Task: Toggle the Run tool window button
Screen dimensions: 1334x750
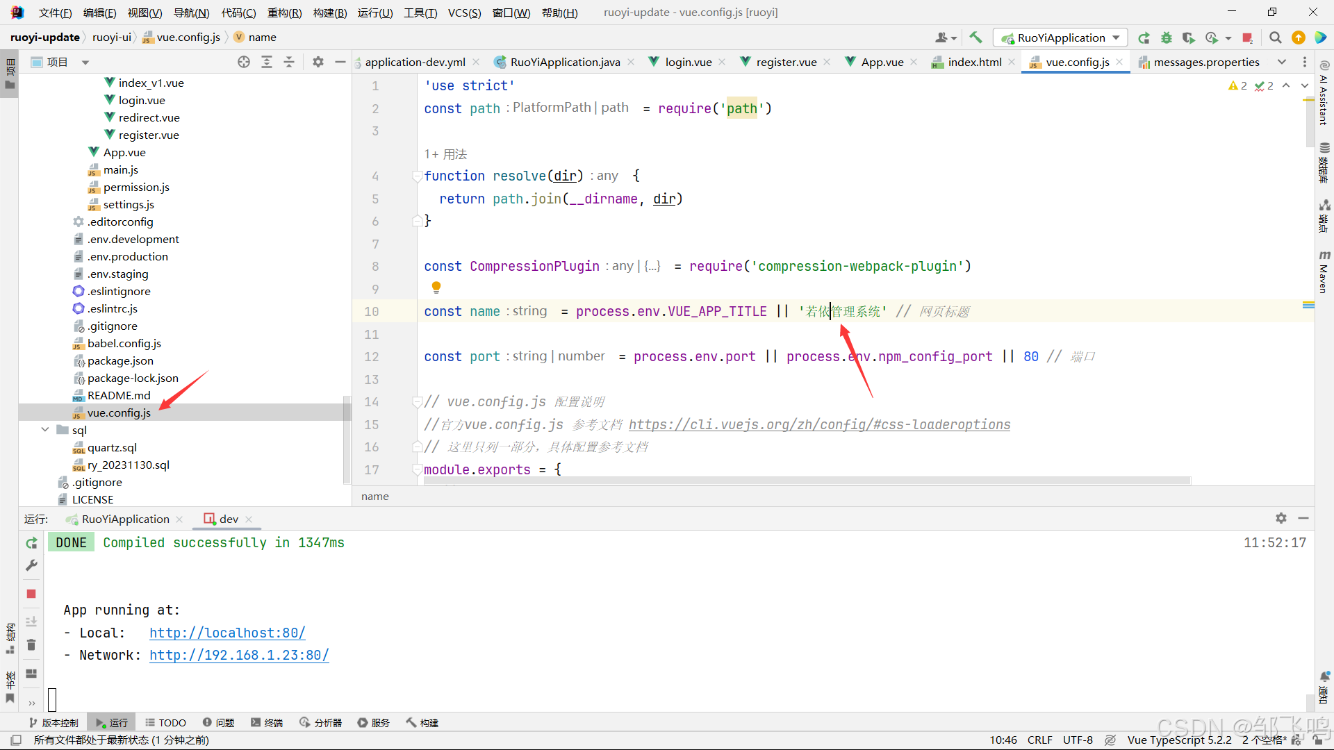Action: tap(112, 723)
